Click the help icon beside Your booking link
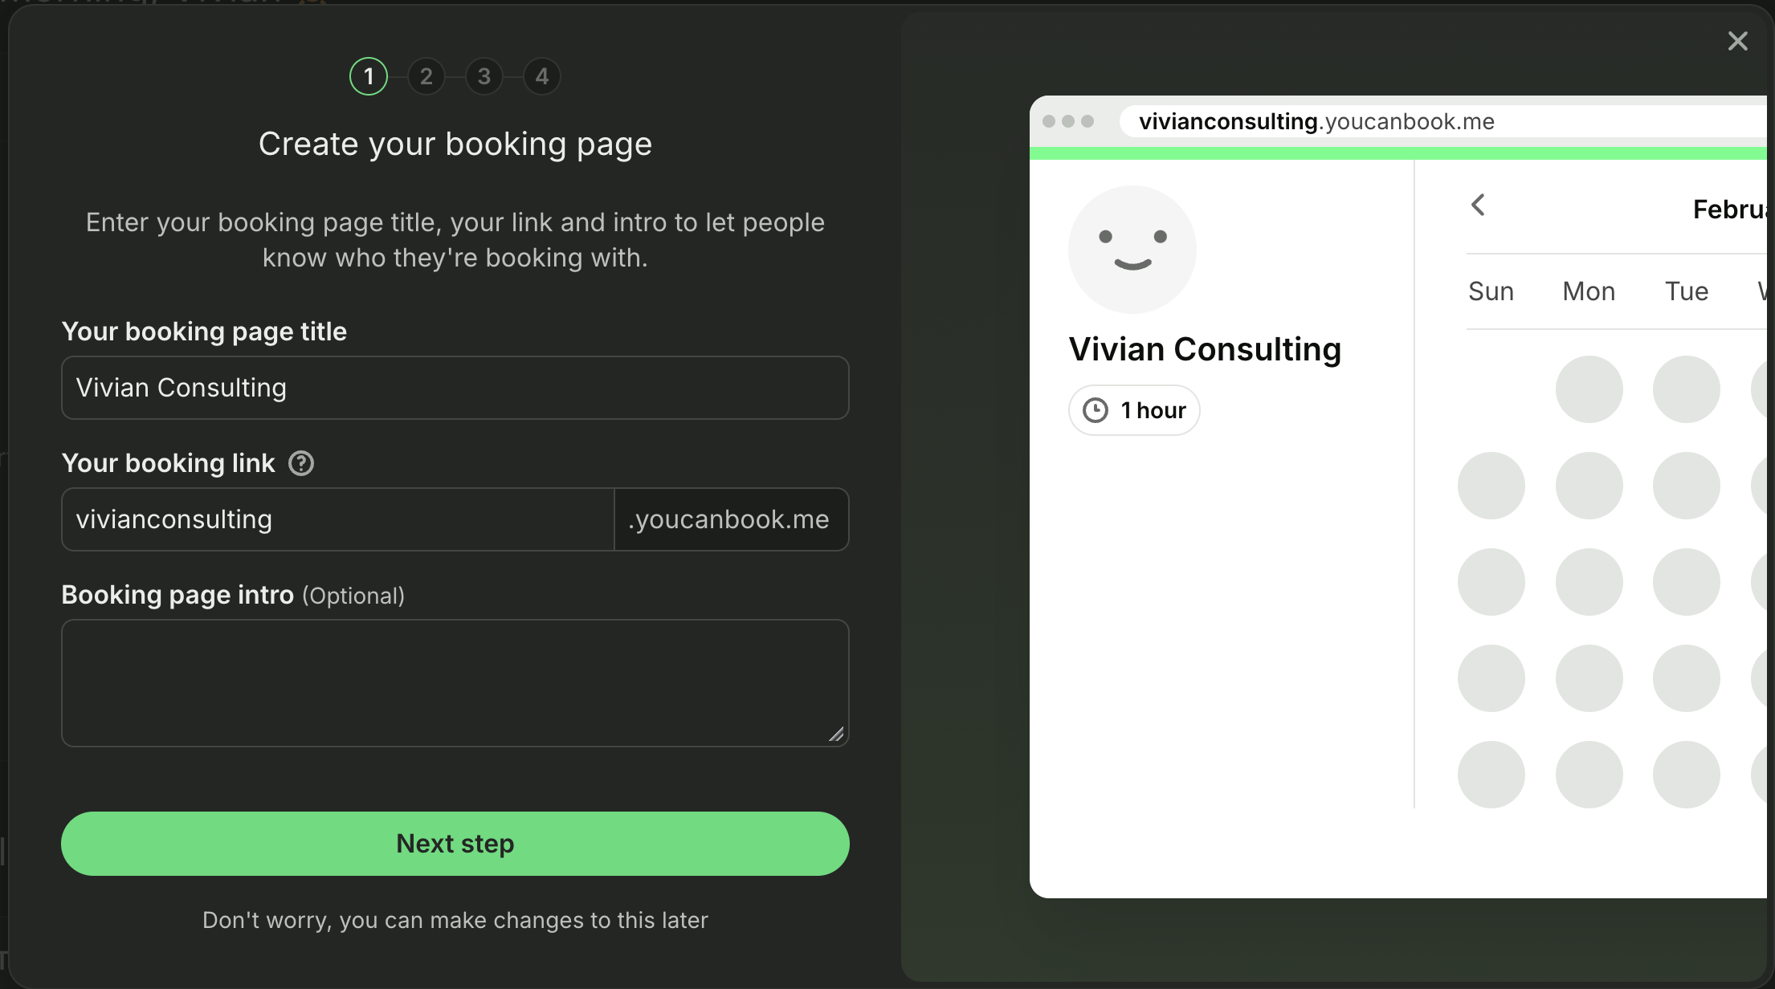1775x989 pixels. [300, 463]
